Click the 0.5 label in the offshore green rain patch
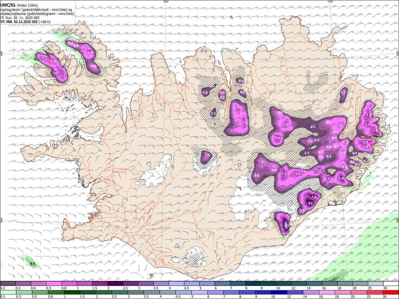The height and width of the screenshot is (299, 399). pyautogui.click(x=32, y=264)
